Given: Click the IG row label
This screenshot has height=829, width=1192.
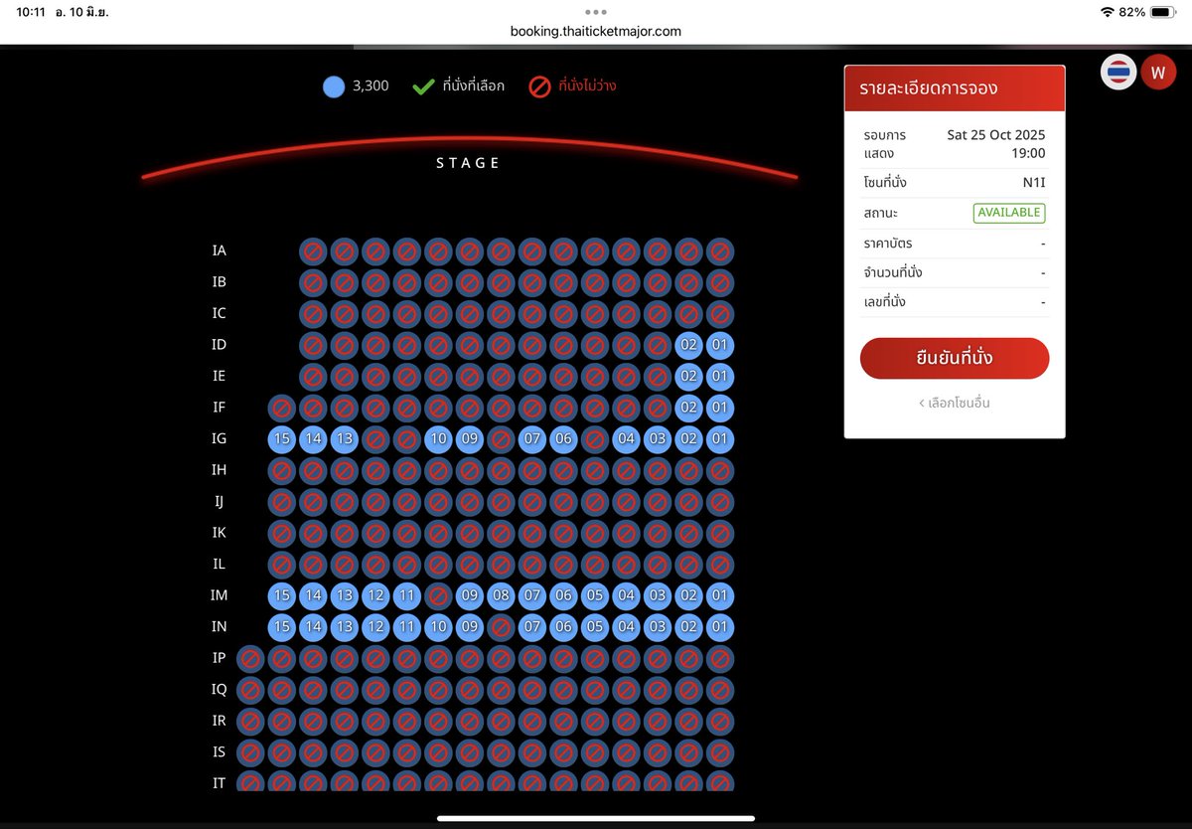Looking at the screenshot, I should click(x=220, y=439).
